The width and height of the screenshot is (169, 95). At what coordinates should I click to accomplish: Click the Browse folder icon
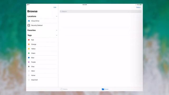(103, 89)
